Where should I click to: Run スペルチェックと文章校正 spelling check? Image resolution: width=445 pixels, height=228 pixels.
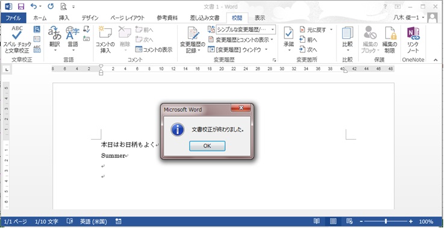pyautogui.click(x=17, y=40)
